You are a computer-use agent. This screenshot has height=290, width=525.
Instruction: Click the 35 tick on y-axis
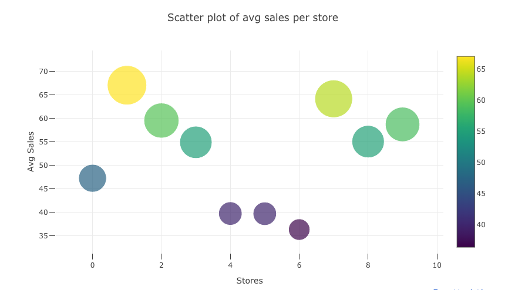coord(43,236)
